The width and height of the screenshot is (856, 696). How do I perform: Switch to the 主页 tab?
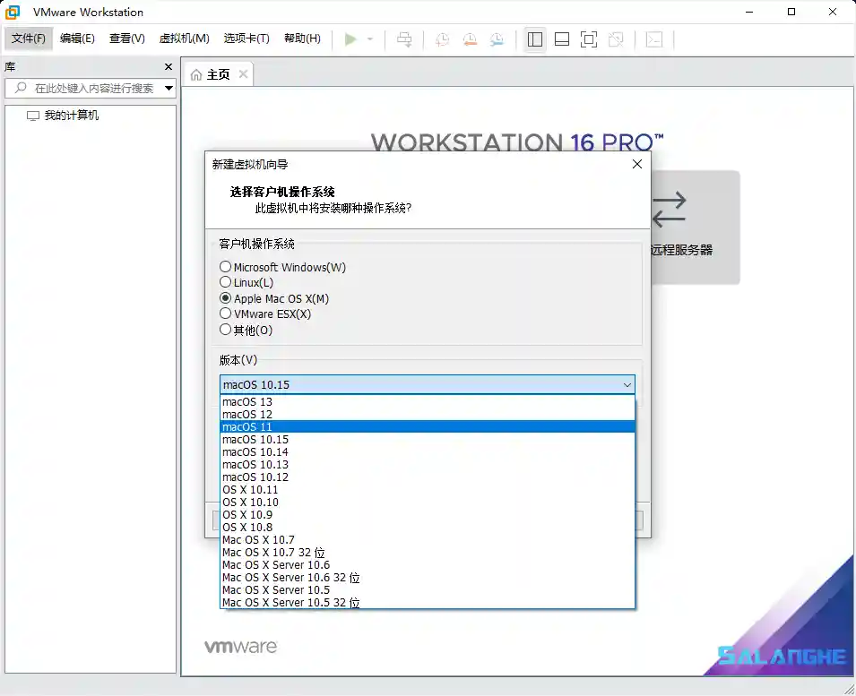point(218,75)
